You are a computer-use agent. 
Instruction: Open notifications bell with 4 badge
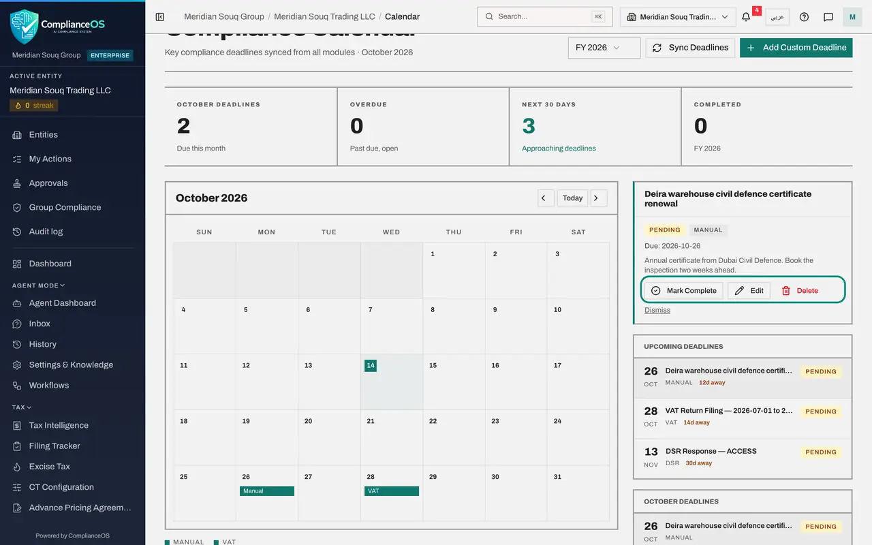point(746,16)
